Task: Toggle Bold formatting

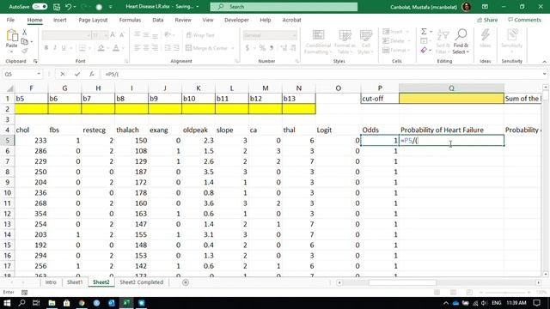Action: 46,48
